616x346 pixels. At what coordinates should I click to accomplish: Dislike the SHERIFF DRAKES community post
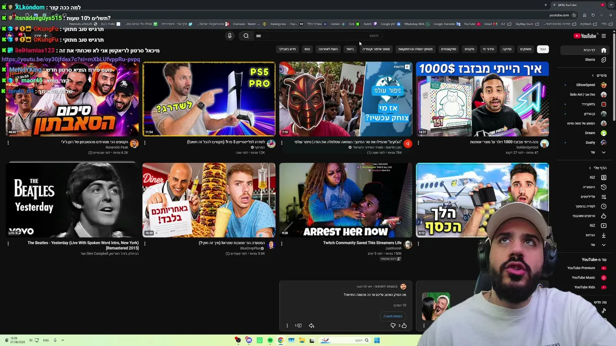(393, 326)
